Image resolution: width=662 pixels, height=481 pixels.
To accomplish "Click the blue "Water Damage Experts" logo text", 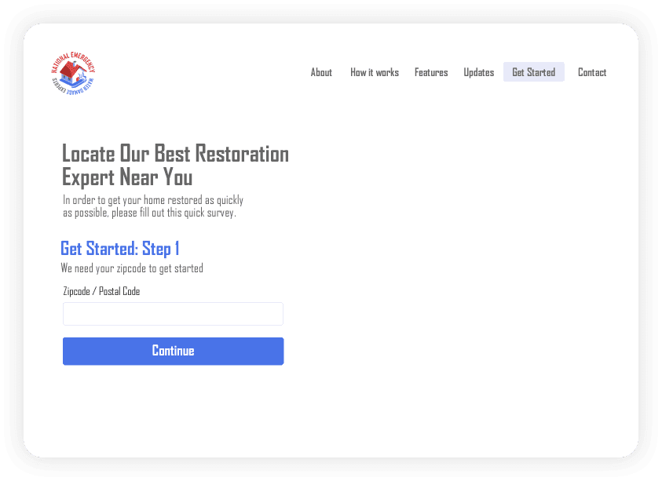I will 82,88.
